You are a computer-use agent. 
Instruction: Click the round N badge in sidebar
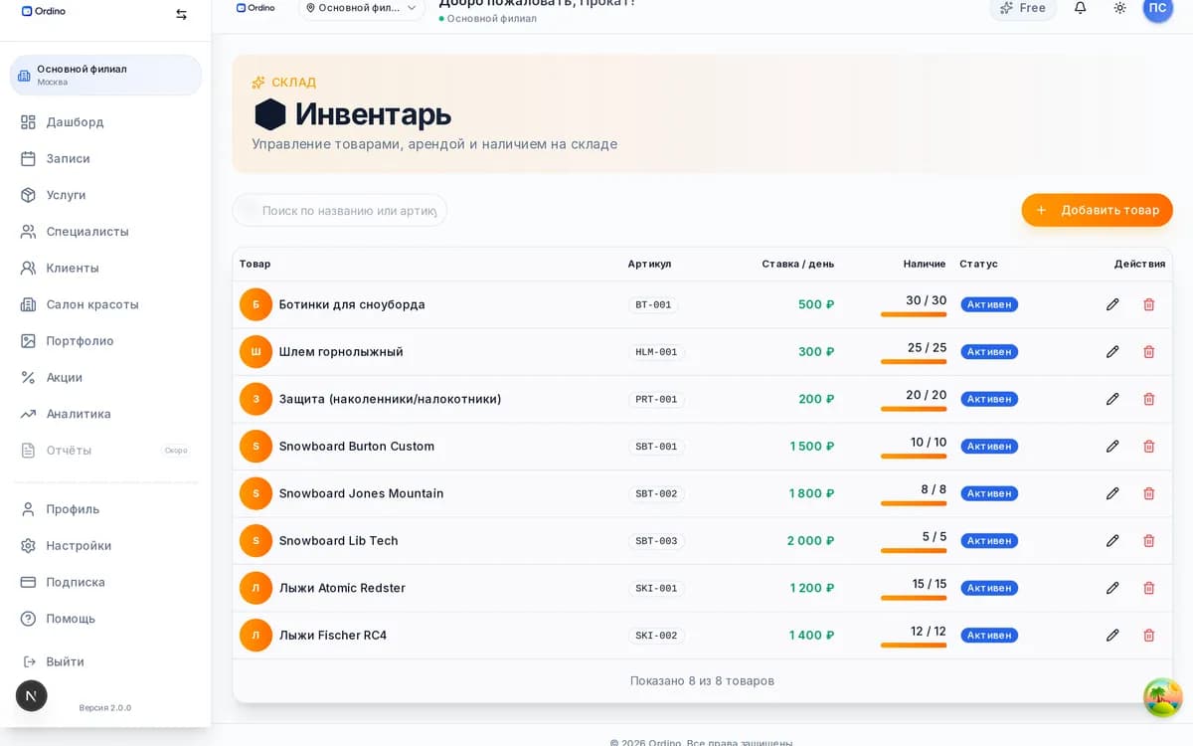31,695
